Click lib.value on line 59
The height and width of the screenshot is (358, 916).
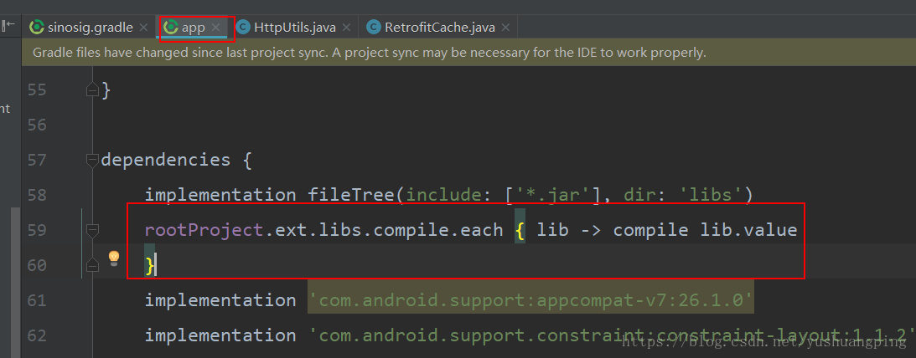(749, 230)
